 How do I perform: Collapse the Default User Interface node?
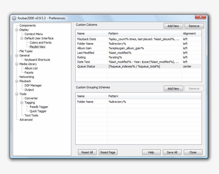(22, 38)
